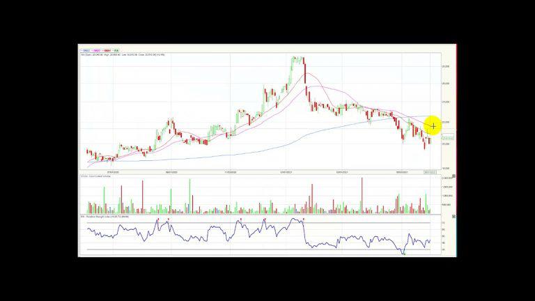Click the crosshair inside the yellow cursor highlight

click(x=433, y=126)
